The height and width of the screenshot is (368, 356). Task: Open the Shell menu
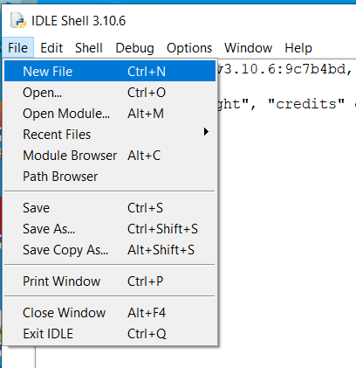point(89,48)
